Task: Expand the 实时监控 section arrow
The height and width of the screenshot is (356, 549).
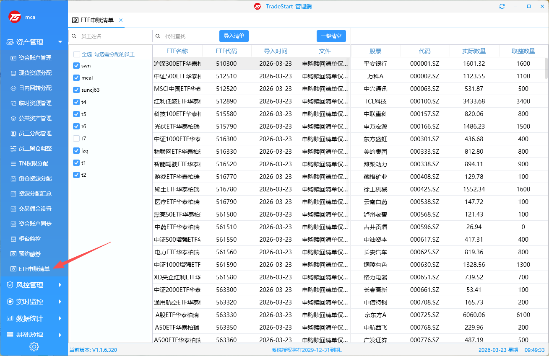Action: click(60, 302)
